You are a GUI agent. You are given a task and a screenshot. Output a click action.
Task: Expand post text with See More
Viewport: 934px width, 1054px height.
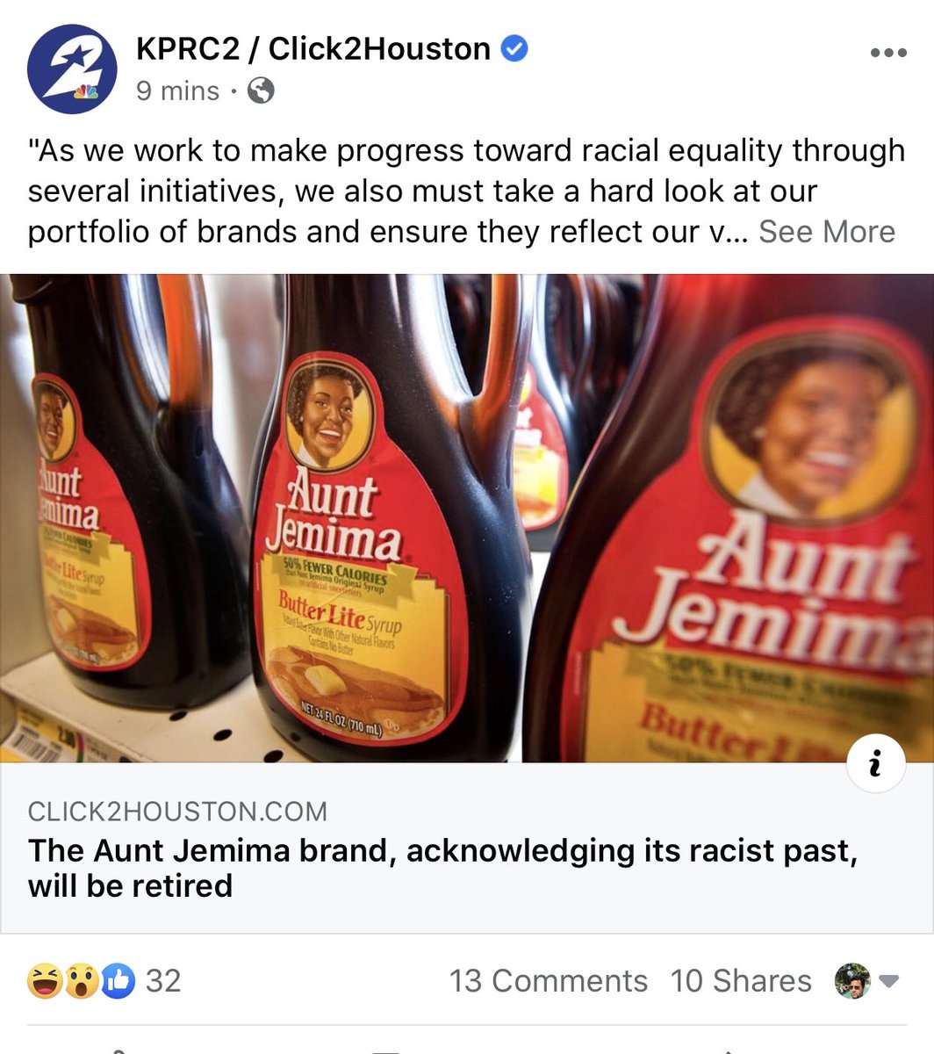827,232
